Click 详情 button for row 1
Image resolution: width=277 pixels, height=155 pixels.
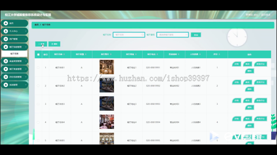coord(237,64)
